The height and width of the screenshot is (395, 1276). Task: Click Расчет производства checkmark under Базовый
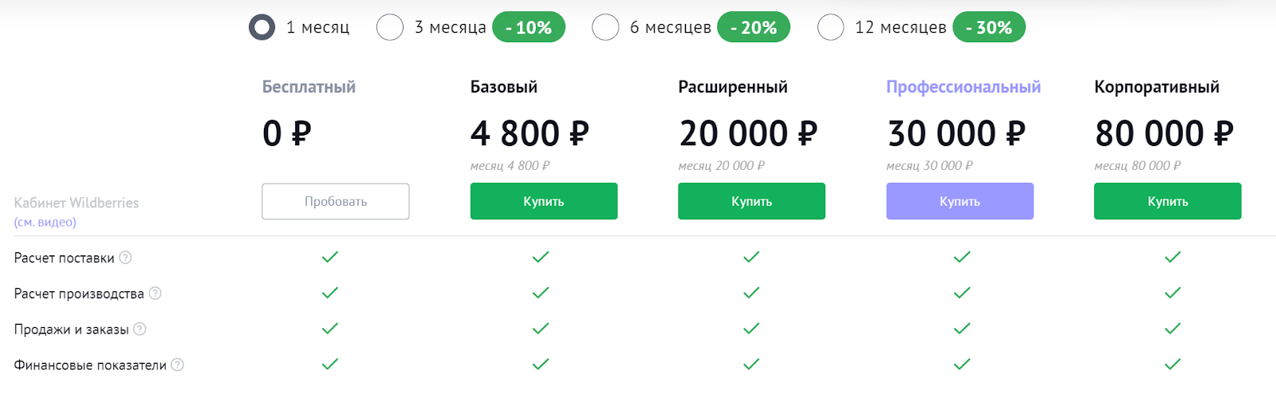point(541,293)
